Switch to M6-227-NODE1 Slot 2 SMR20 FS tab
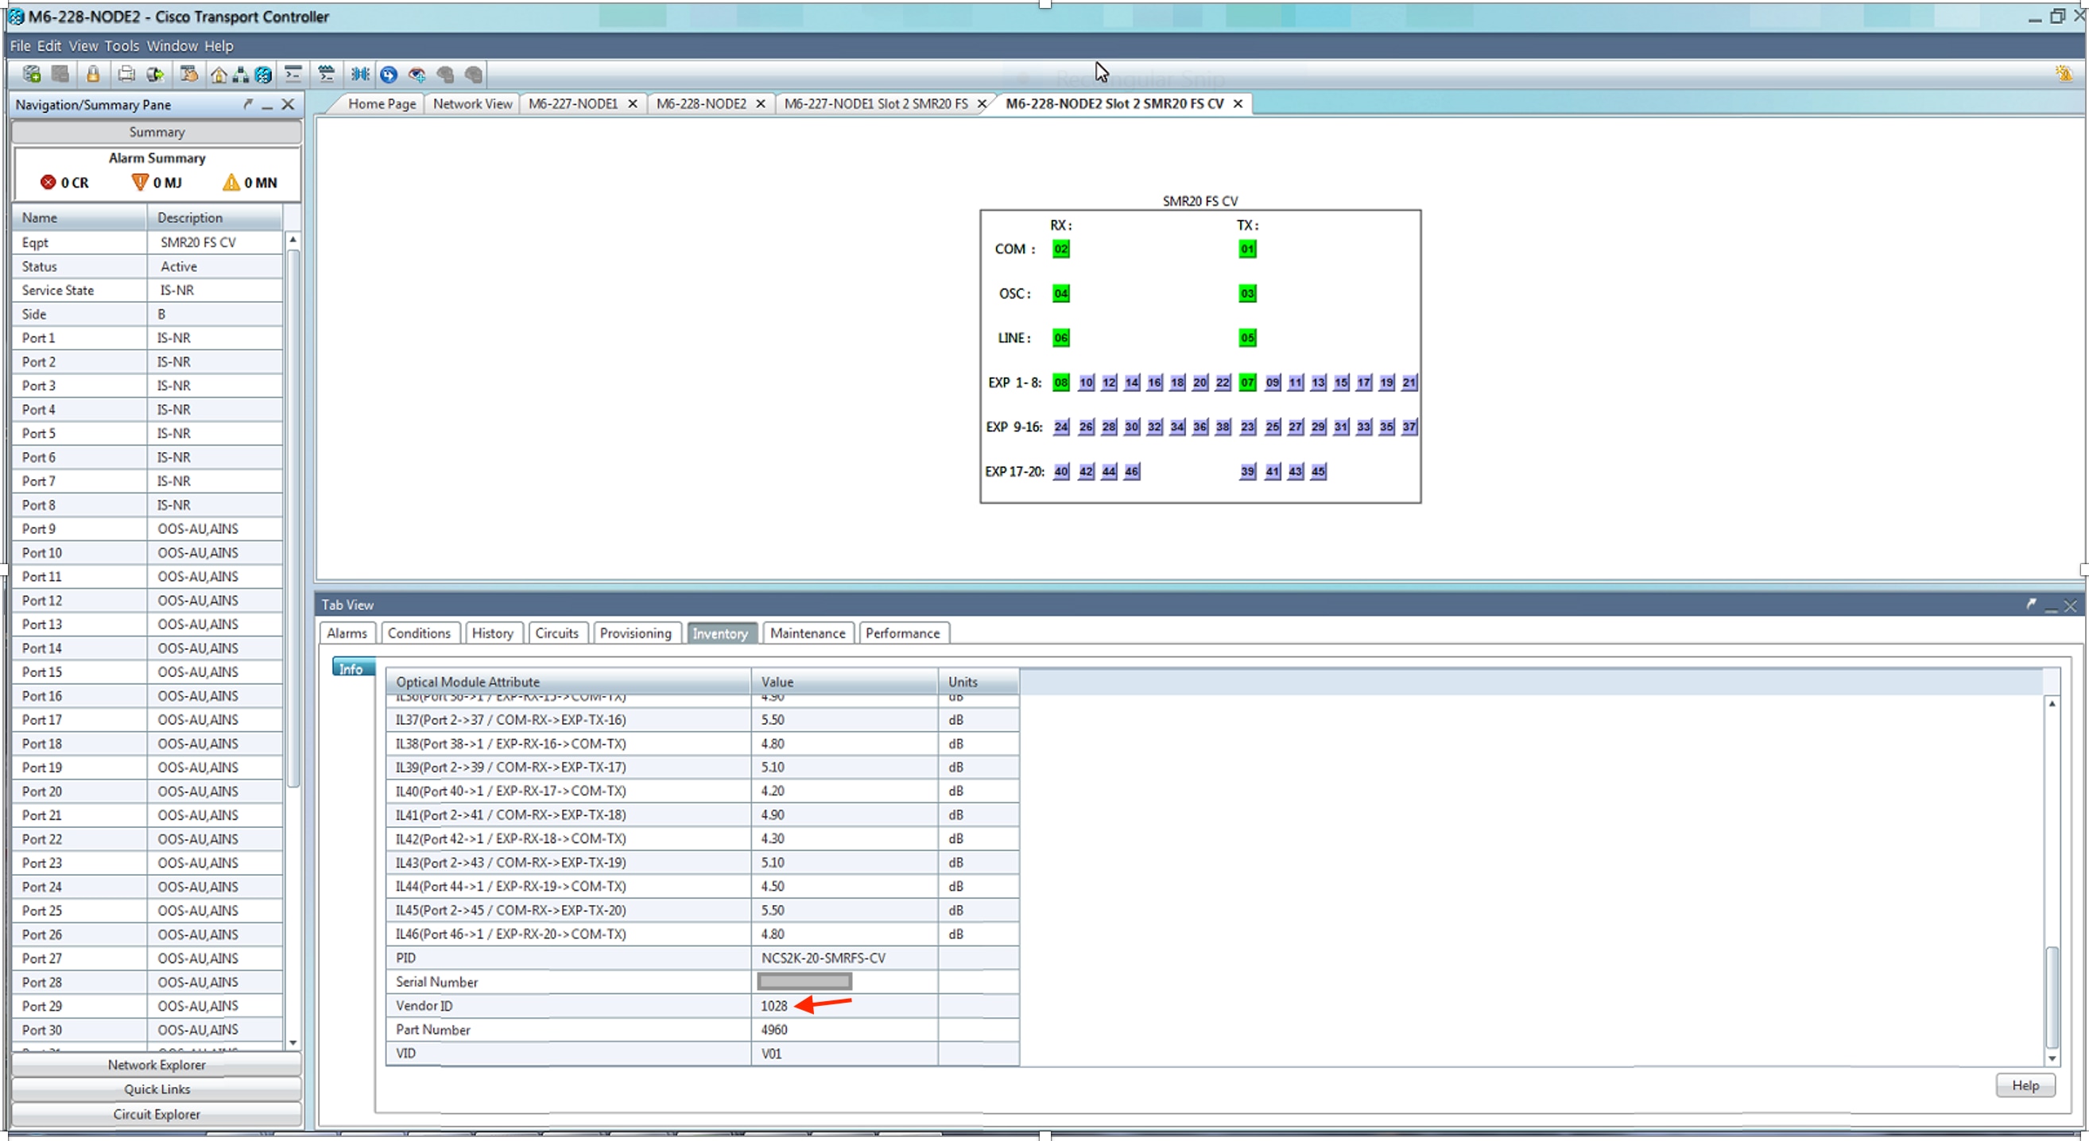This screenshot has height=1141, width=2089. point(876,104)
